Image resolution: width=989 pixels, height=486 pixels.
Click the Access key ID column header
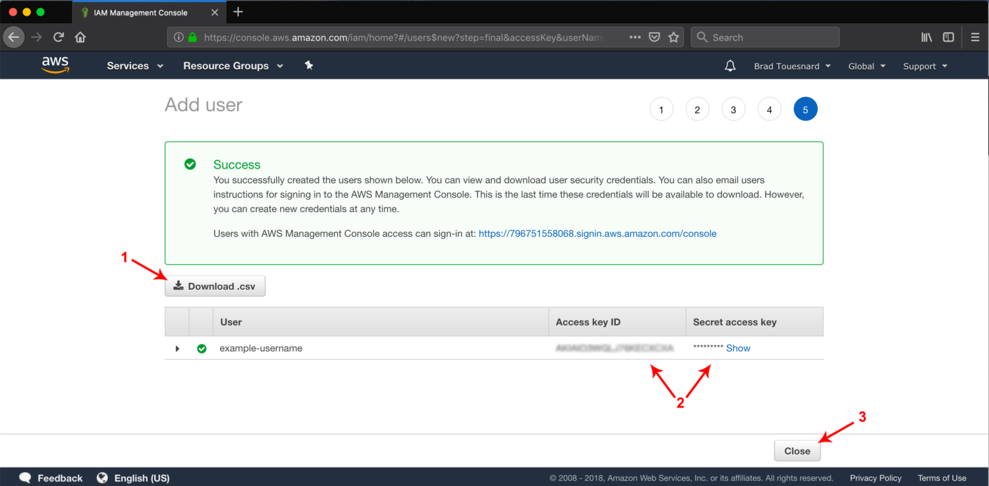tap(617, 322)
